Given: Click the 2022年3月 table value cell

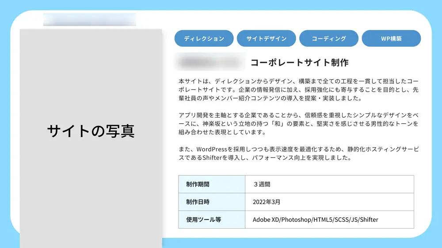Looking at the screenshot, I should tap(330, 202).
